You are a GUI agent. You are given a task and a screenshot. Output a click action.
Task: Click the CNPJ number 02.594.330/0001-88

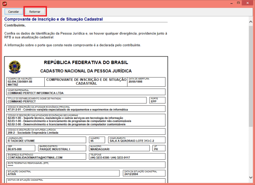[x=20, y=82]
